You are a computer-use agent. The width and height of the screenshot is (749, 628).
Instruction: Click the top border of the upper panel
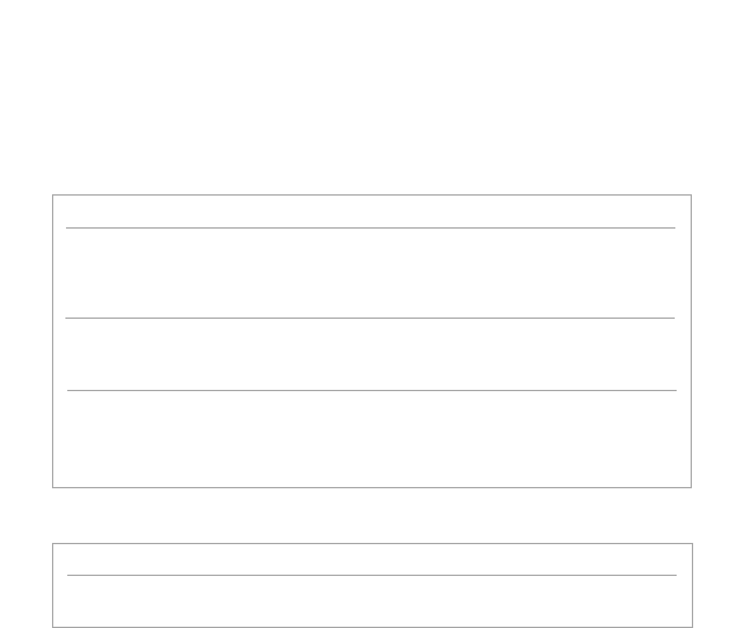pos(372,195)
